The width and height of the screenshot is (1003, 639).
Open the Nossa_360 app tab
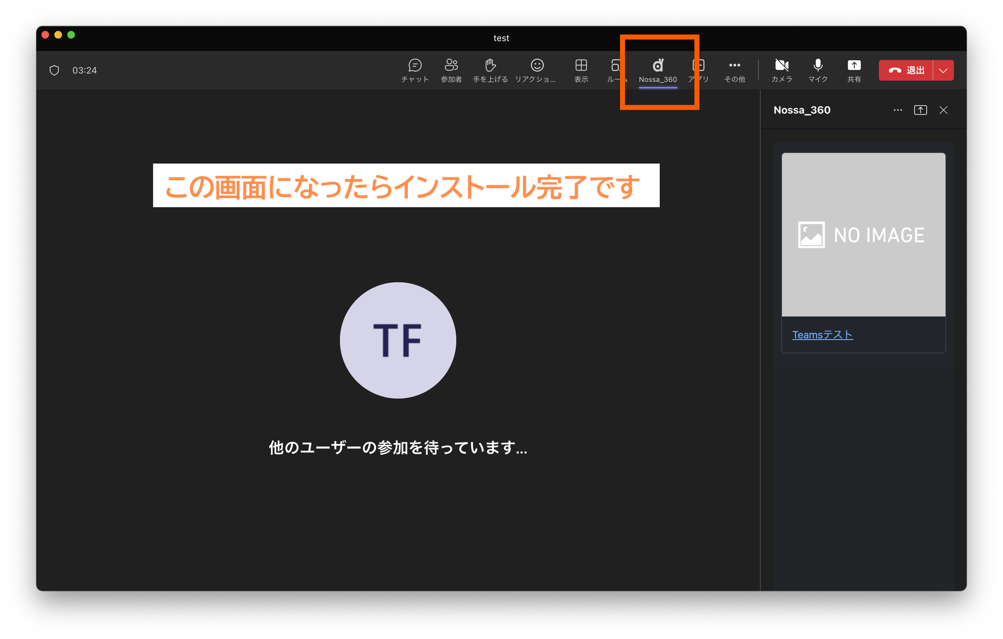pos(658,70)
